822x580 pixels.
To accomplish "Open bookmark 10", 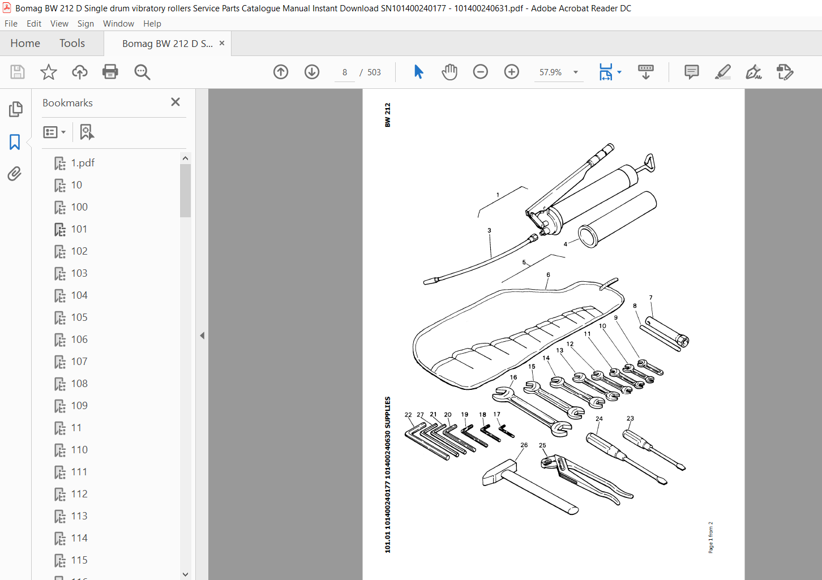I will point(76,185).
